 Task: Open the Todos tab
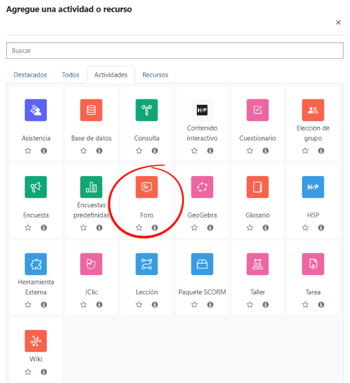70,75
